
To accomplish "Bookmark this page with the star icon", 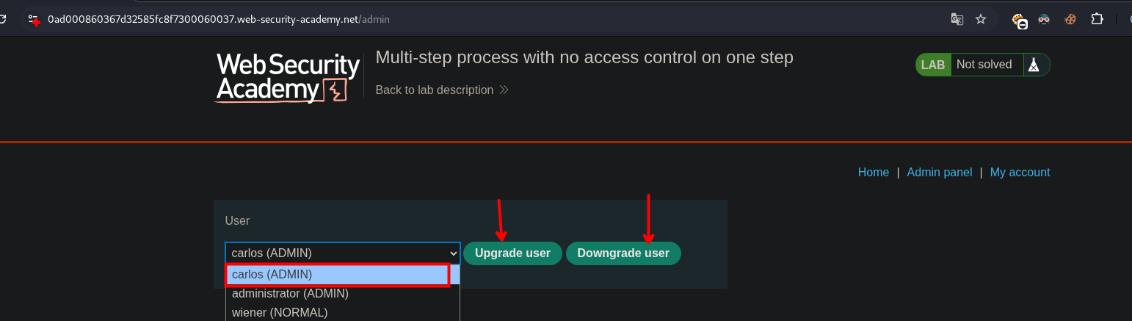I will click(x=981, y=20).
